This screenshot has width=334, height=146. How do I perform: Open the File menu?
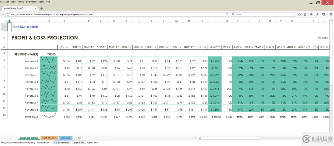point(2,2)
